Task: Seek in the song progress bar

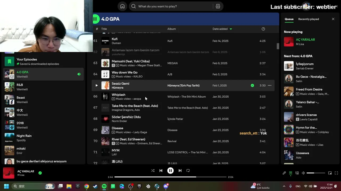Action: (x=170, y=177)
